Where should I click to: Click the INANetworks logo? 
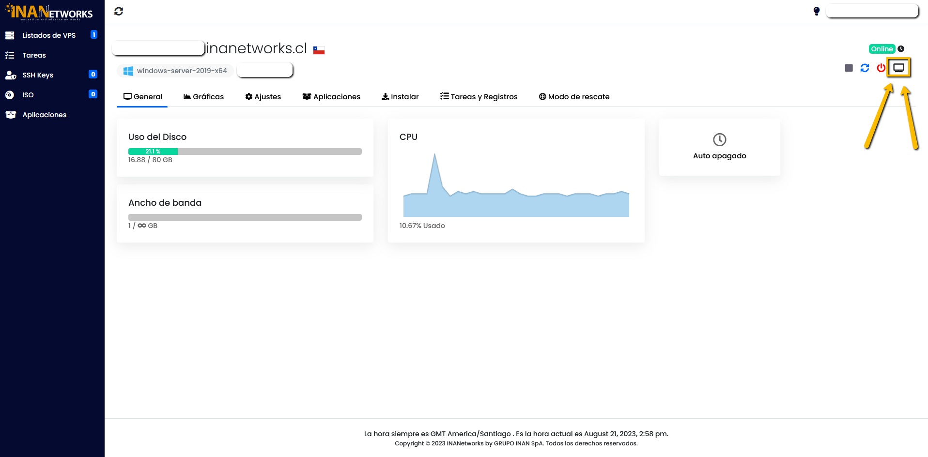pos(49,12)
